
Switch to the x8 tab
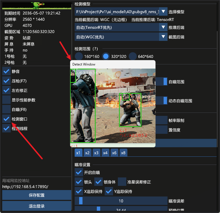[123, 153]
